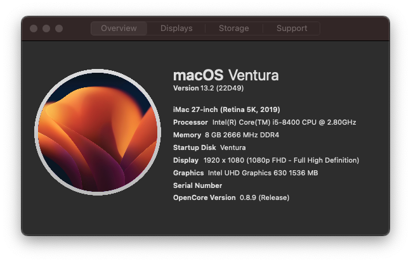Zoom window with the third traffic-light button

59,28
